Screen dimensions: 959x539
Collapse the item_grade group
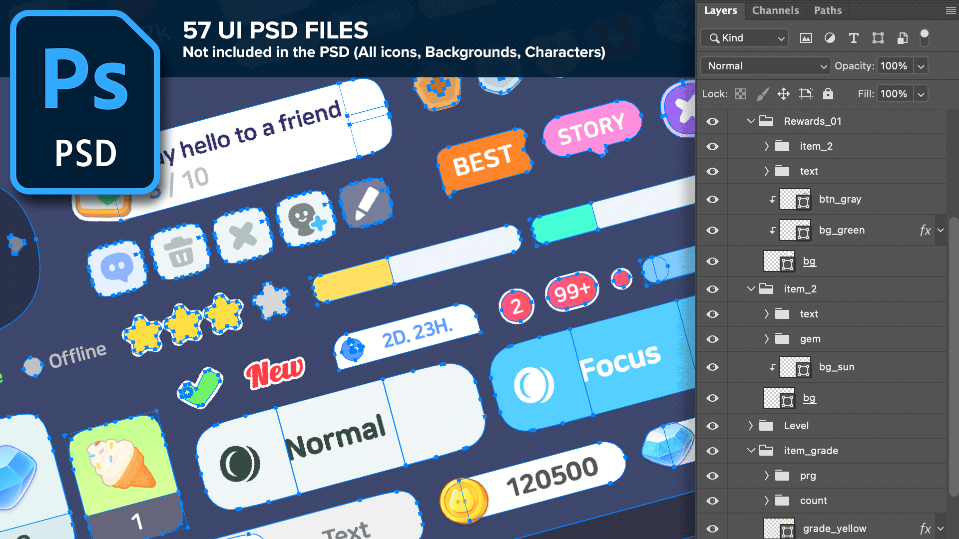tap(750, 451)
